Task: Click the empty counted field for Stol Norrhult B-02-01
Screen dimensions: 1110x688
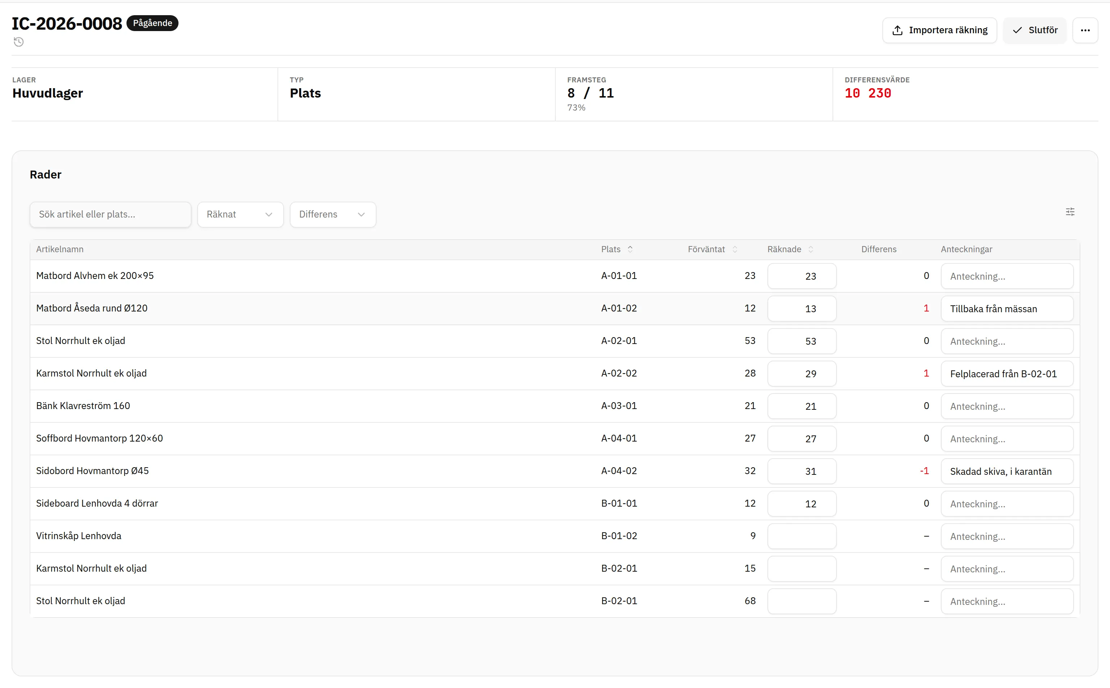Action: pos(801,601)
